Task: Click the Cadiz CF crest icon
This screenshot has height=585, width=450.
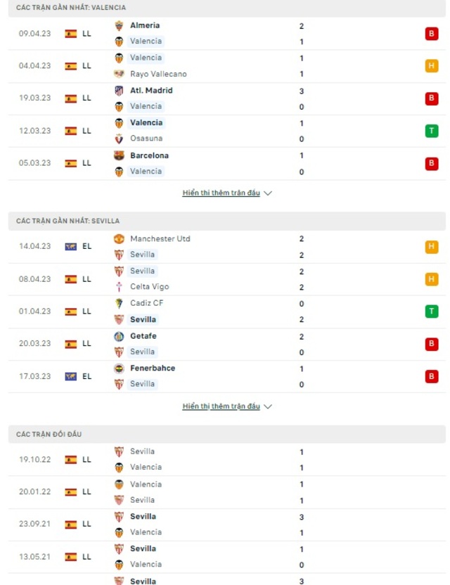Action: click(119, 303)
